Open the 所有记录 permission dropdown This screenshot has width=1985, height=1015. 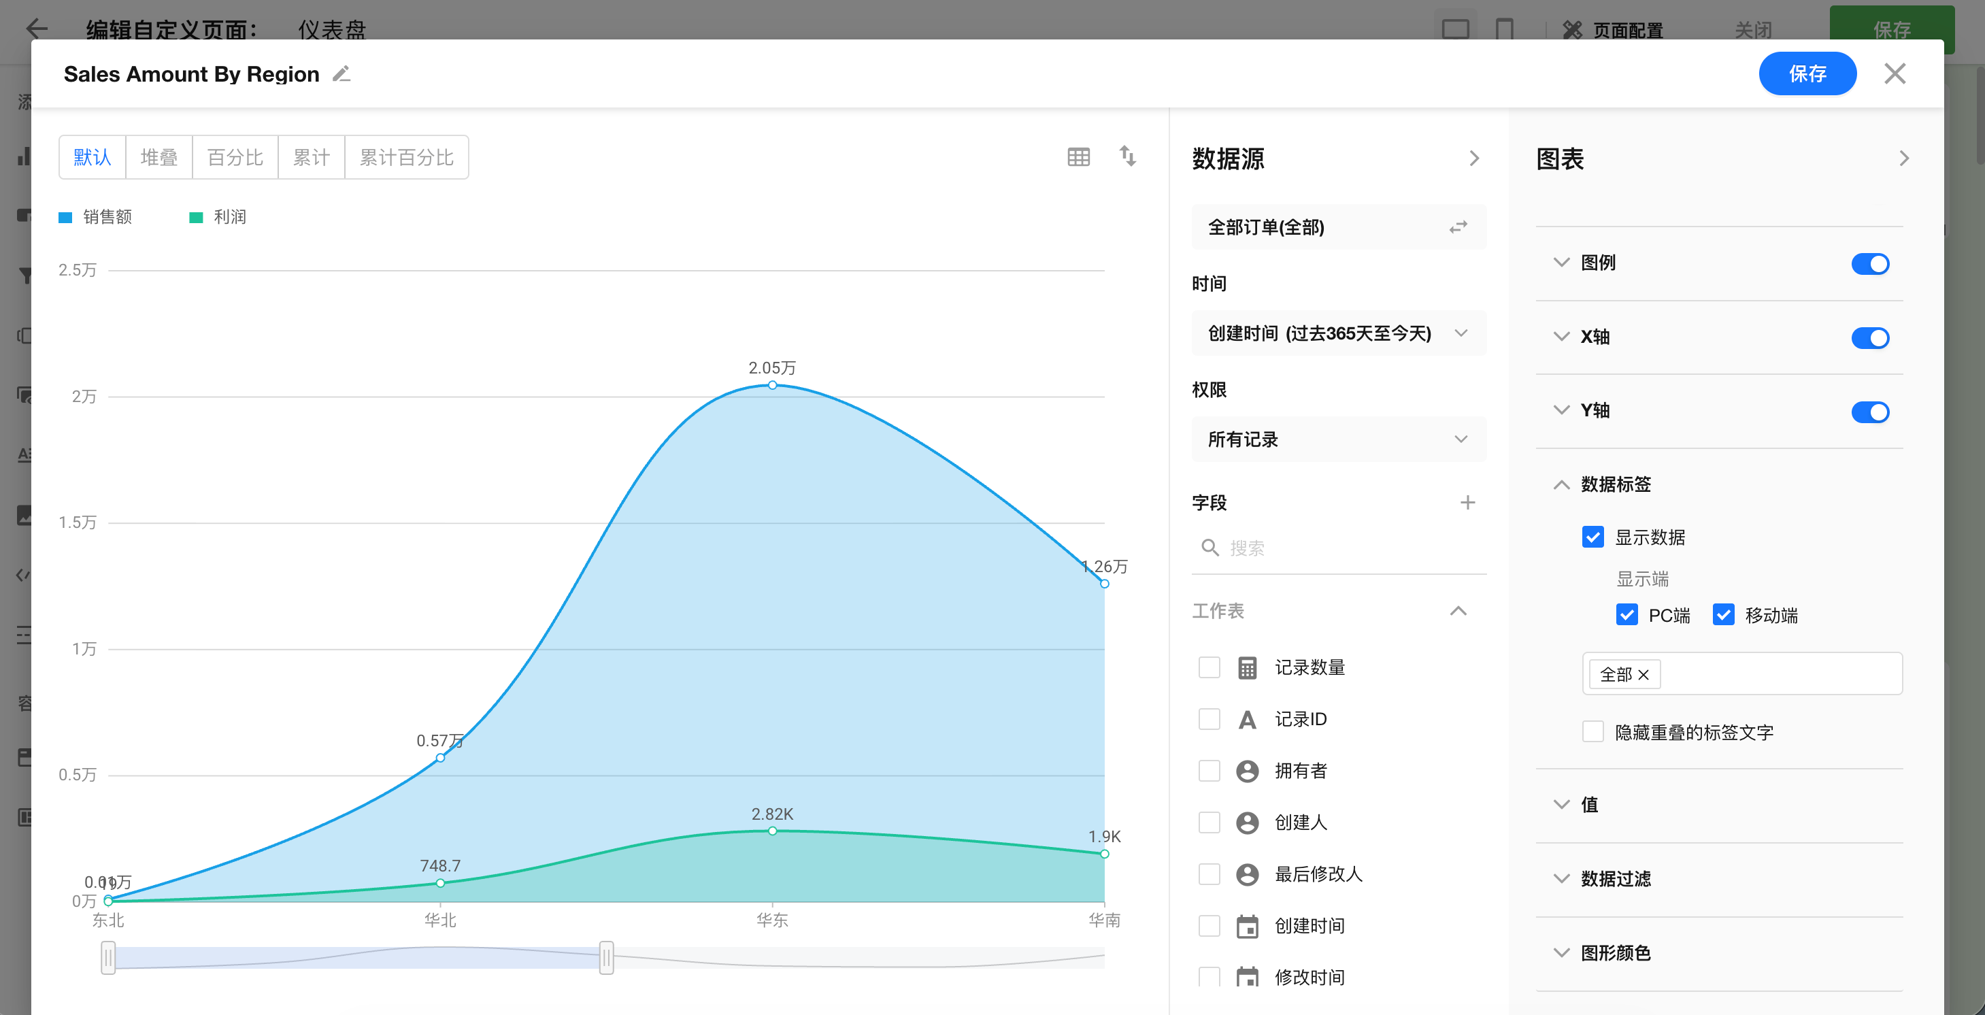click(x=1339, y=439)
